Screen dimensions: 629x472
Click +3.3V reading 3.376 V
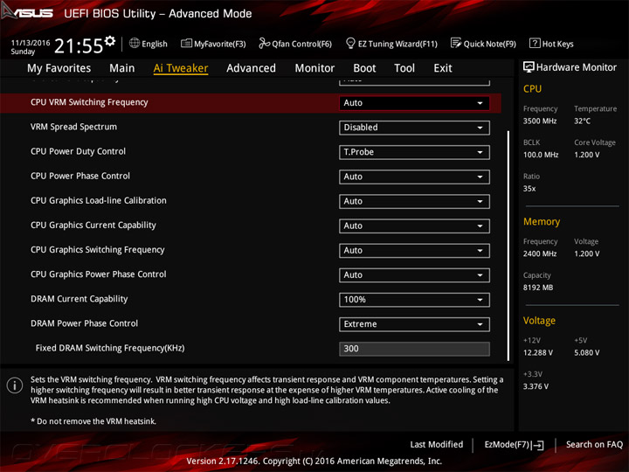536,386
